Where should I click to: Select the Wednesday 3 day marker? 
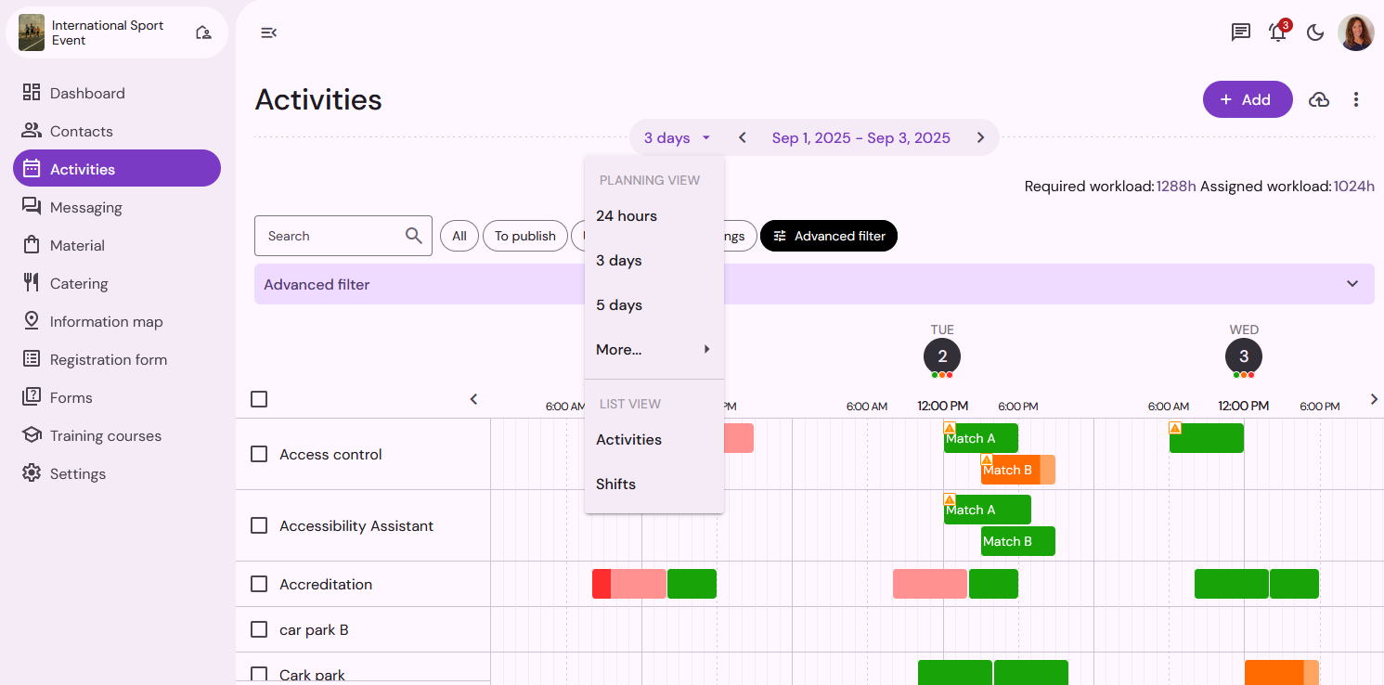point(1244,356)
